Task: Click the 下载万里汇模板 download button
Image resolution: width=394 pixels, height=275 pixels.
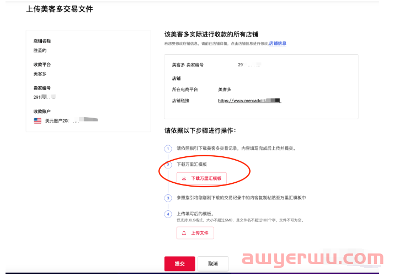Action: [201, 178]
